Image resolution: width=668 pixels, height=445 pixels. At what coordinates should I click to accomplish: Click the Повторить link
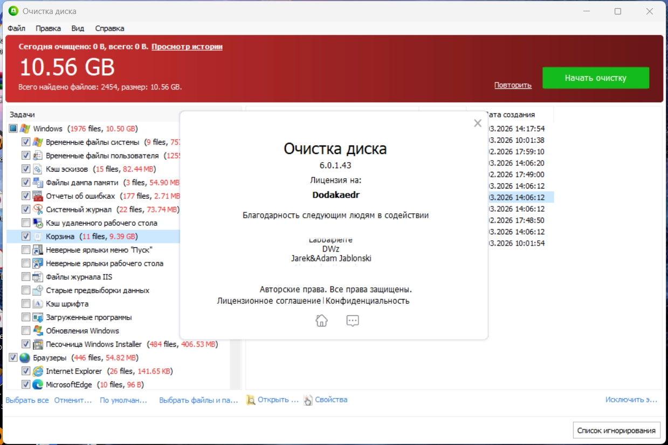(513, 85)
